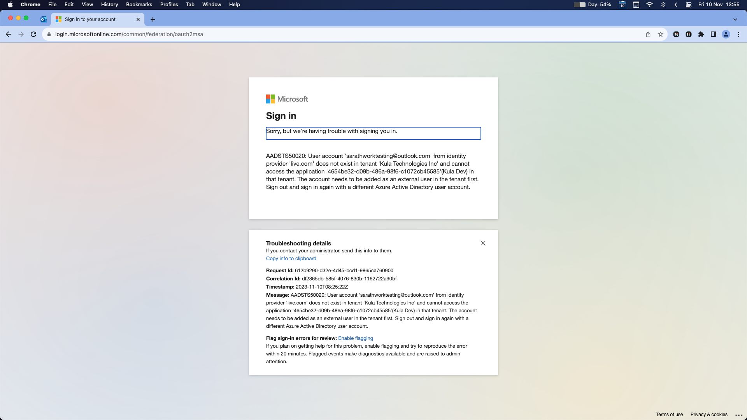Click the 'Troubleshooting details' heading
This screenshot has height=420, width=747.
pos(298,243)
